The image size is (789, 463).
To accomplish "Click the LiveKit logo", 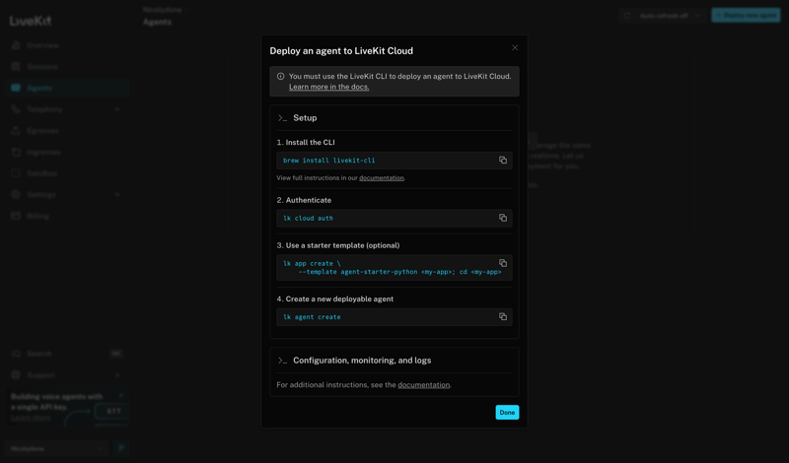I will coord(31,21).
